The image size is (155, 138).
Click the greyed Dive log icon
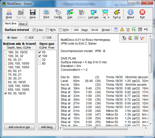click(x=21, y=14)
